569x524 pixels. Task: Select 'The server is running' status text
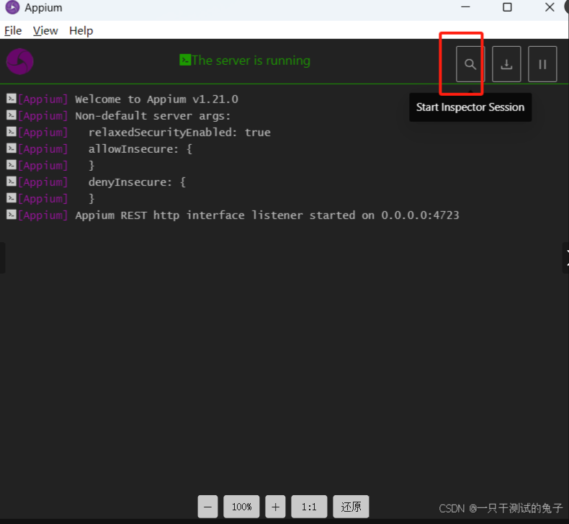pyautogui.click(x=251, y=61)
